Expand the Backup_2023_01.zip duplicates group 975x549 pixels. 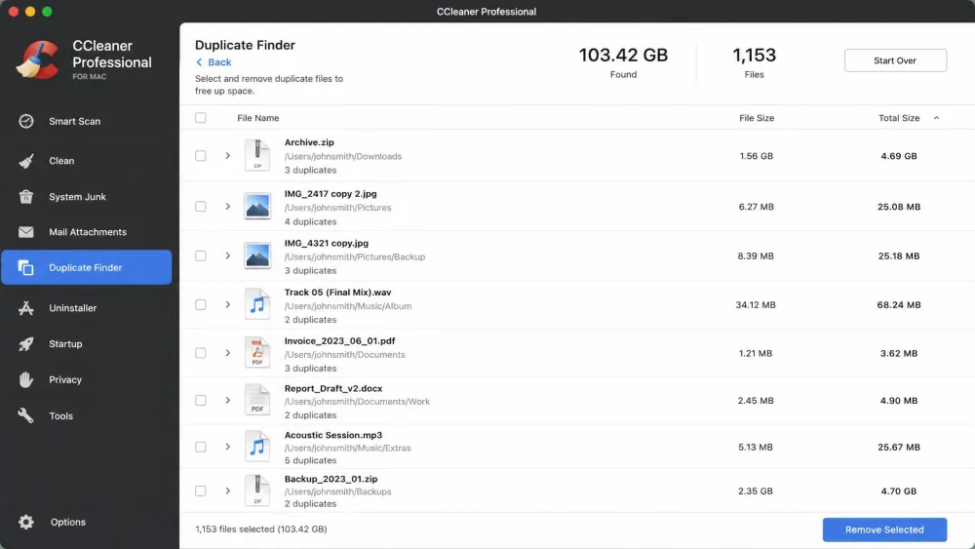(227, 490)
